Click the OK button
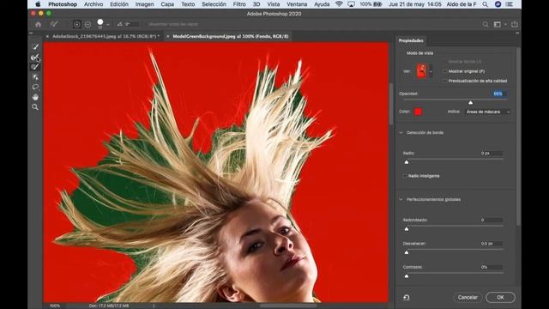 pos(500,298)
